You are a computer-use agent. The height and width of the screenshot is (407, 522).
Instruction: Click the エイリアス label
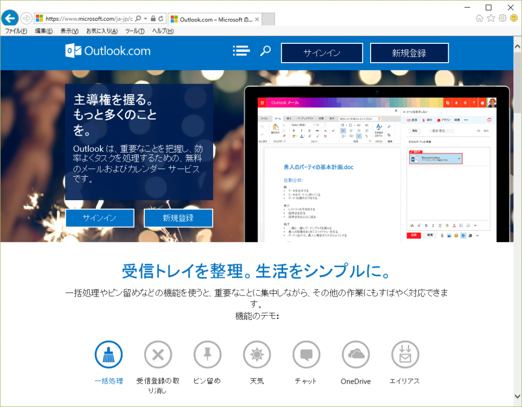[404, 381]
